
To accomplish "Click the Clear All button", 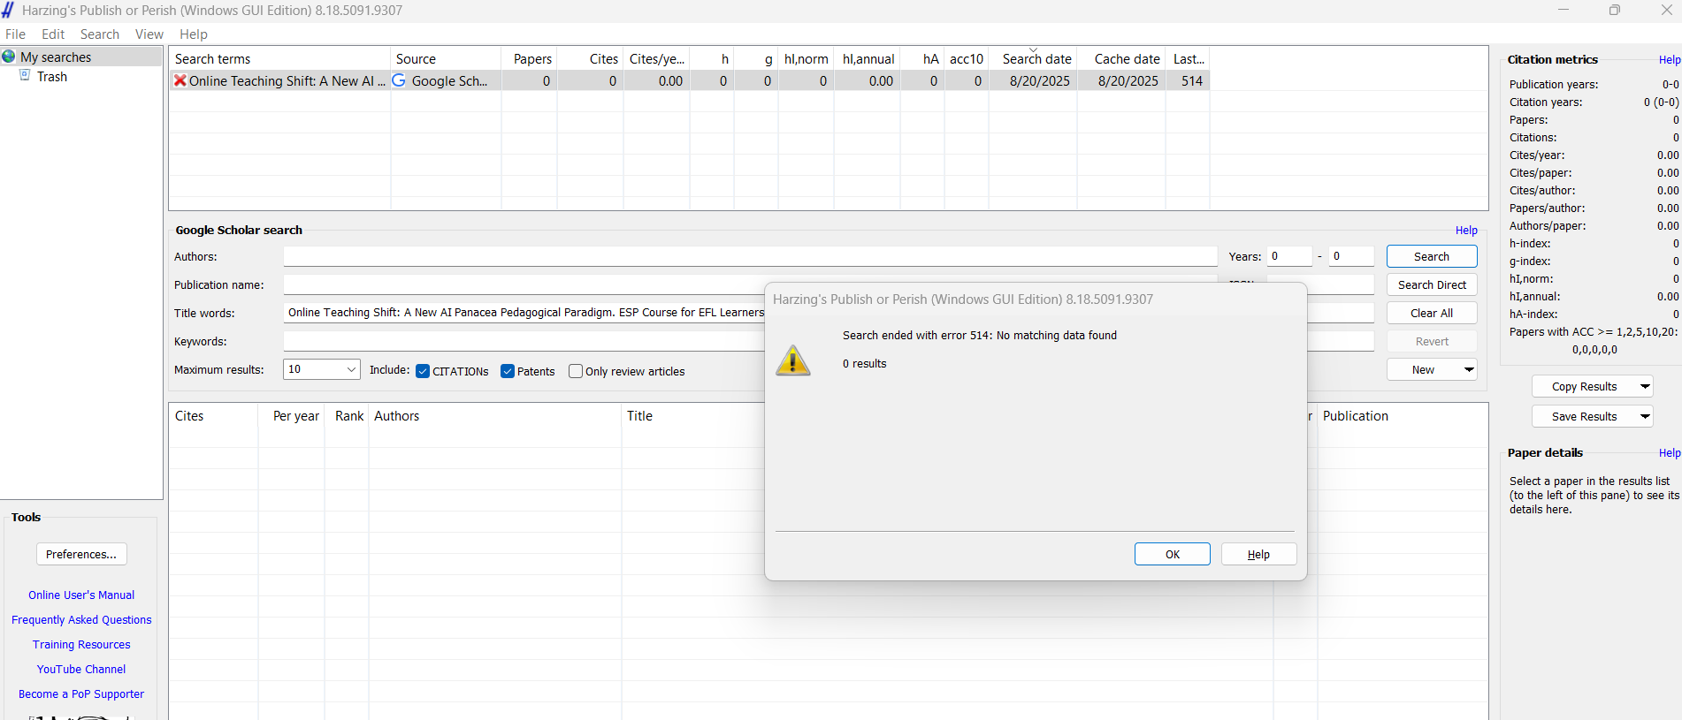I will click(1432, 313).
